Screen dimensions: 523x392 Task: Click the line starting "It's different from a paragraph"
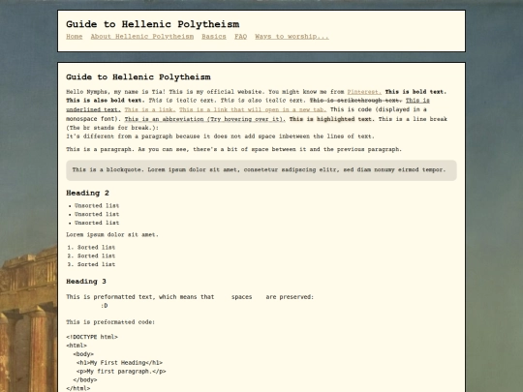[220, 136]
